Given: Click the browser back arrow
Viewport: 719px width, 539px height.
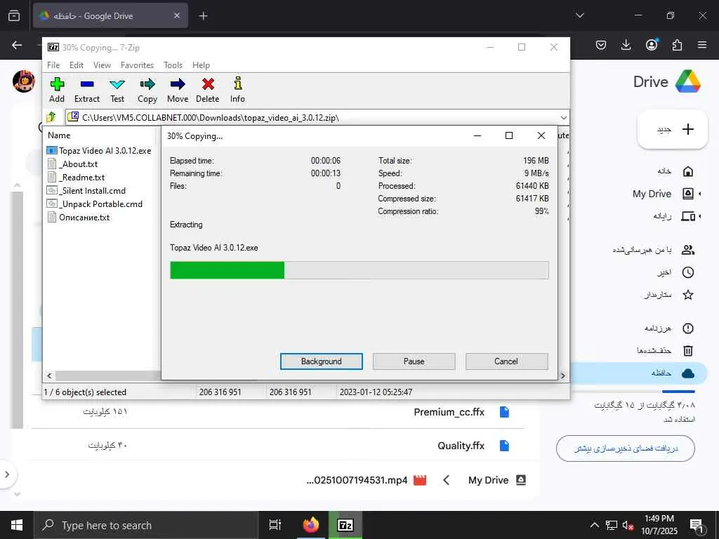Looking at the screenshot, I should coord(17,45).
